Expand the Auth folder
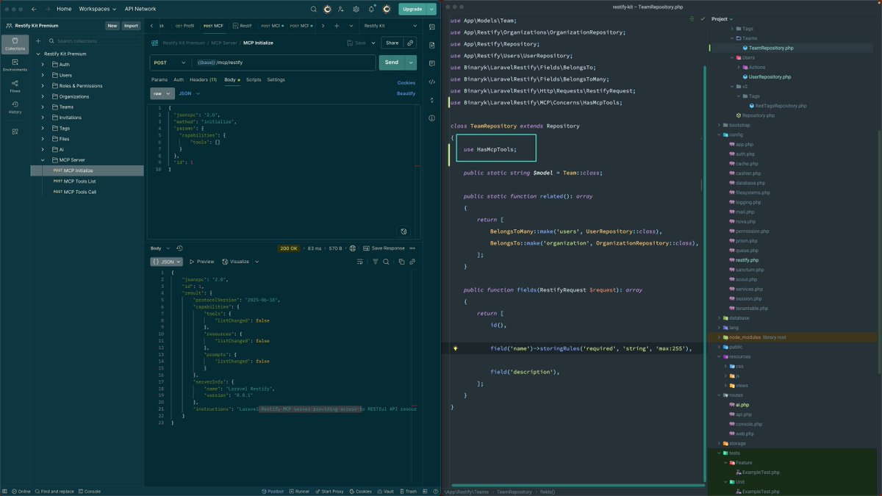 [43, 65]
